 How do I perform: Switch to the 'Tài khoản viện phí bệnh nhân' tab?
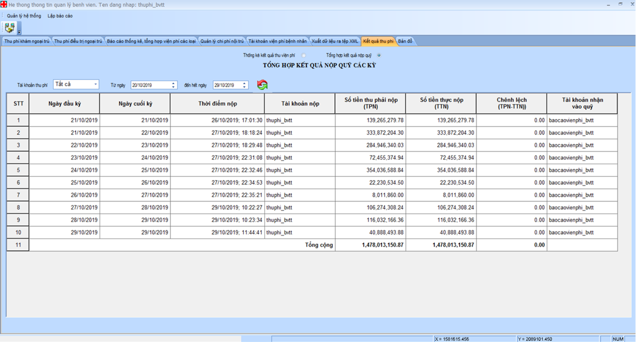(278, 41)
